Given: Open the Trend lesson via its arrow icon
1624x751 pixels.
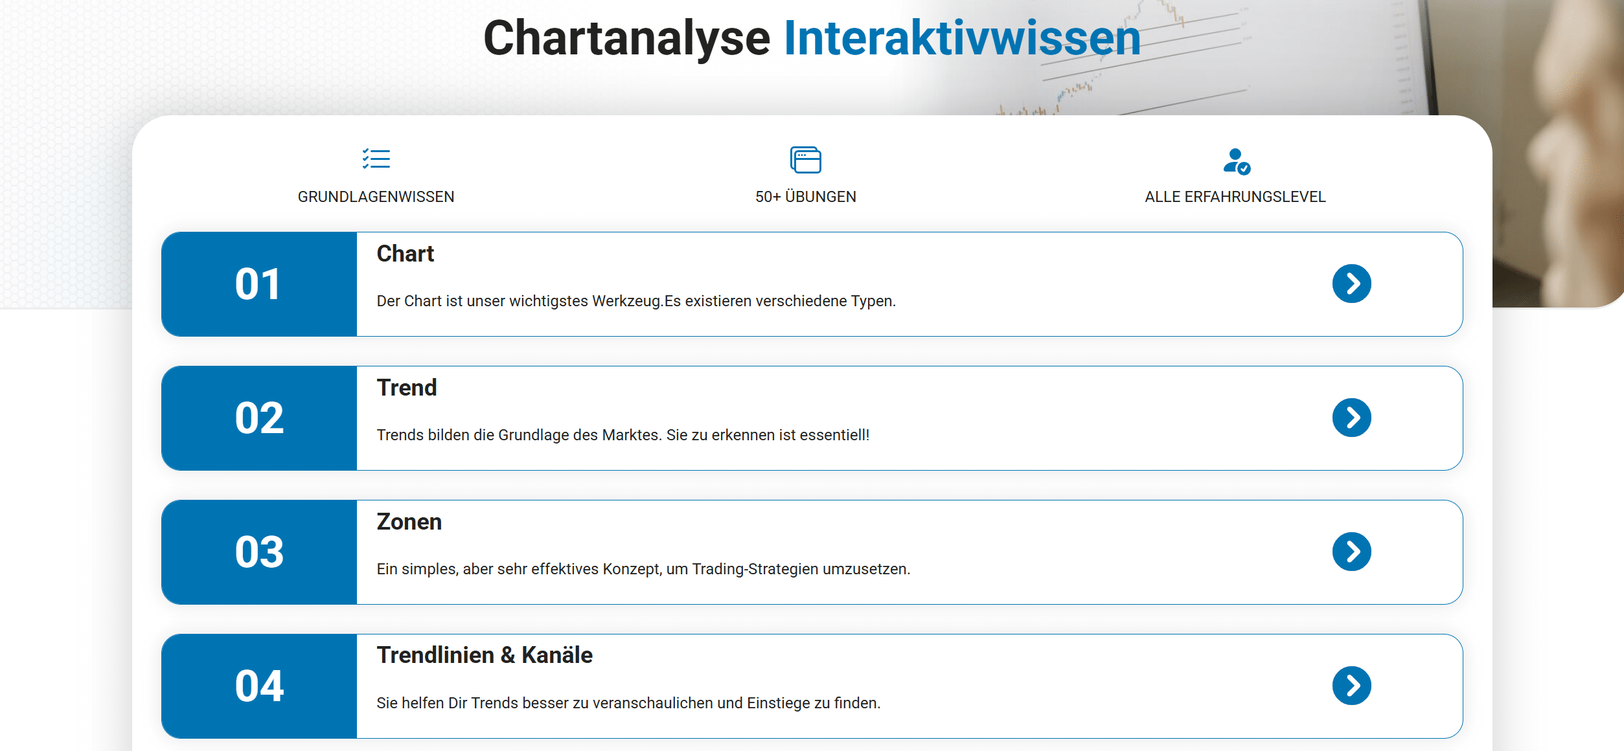Looking at the screenshot, I should (x=1351, y=418).
